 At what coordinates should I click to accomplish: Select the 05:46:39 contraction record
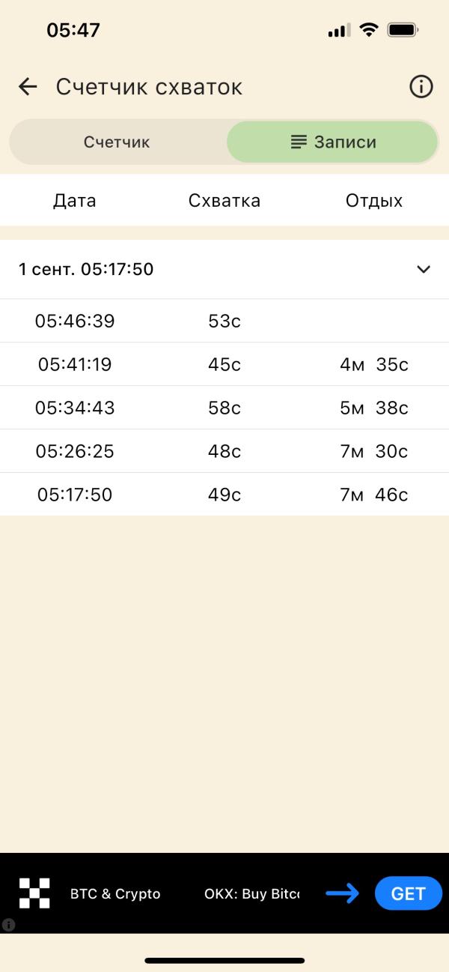coord(224,321)
